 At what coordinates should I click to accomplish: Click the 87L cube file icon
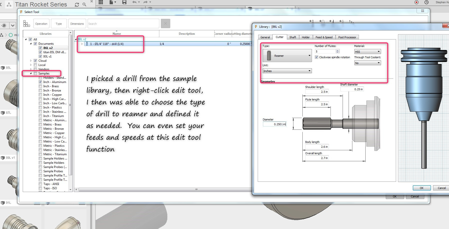tap(3, 113)
